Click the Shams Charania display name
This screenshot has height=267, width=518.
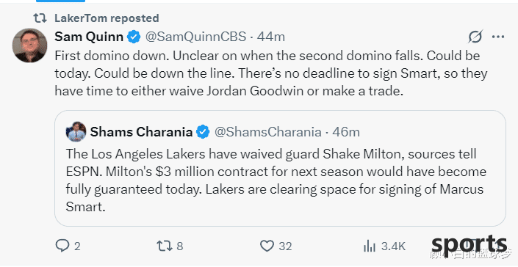(x=141, y=132)
